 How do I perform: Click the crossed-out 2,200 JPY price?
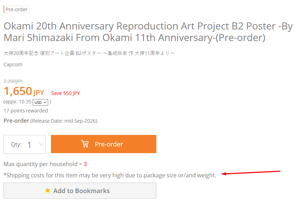tap(13, 81)
